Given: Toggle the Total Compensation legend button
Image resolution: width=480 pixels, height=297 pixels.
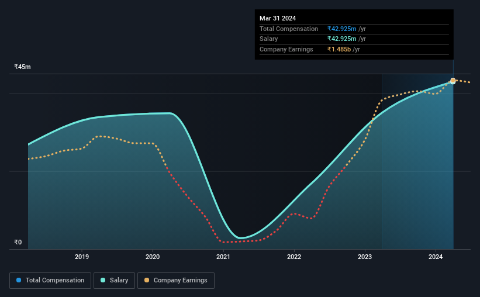Looking at the screenshot, I should (x=50, y=281).
